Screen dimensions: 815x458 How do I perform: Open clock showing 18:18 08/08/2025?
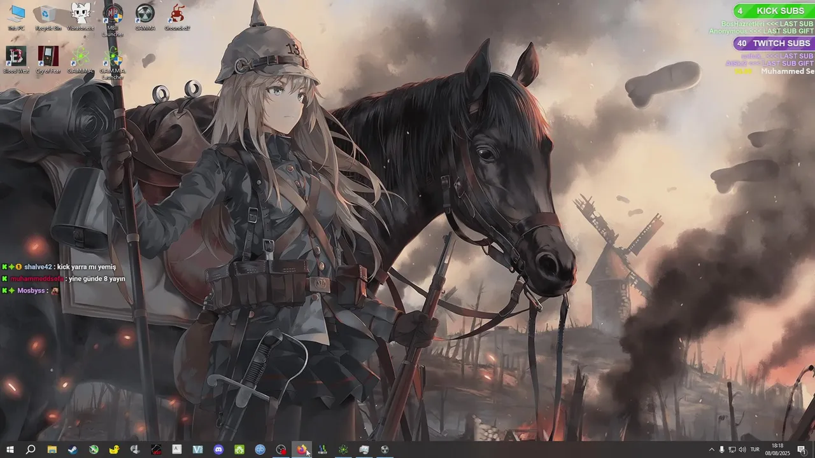777,450
